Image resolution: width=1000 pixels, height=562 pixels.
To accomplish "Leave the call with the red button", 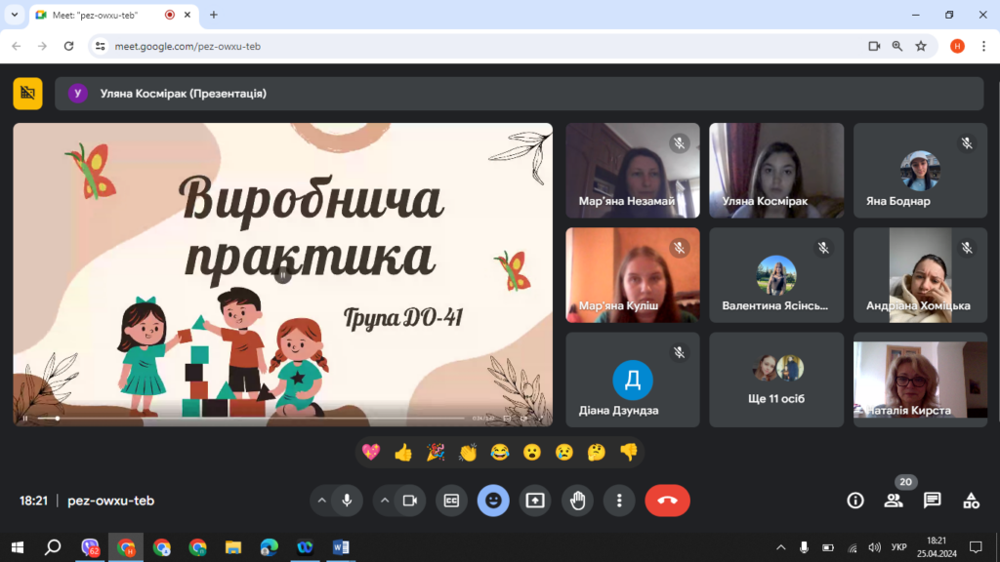I will (x=667, y=501).
